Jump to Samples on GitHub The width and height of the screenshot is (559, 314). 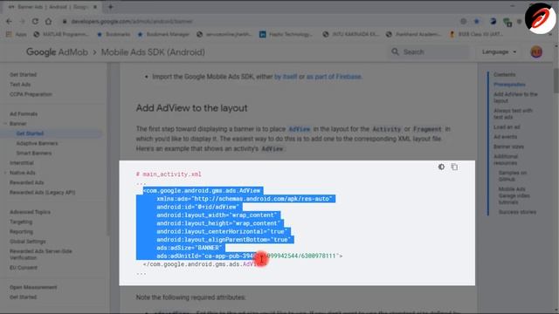tap(513, 176)
